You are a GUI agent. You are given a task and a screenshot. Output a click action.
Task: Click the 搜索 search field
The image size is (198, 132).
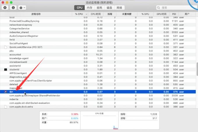(177, 8)
